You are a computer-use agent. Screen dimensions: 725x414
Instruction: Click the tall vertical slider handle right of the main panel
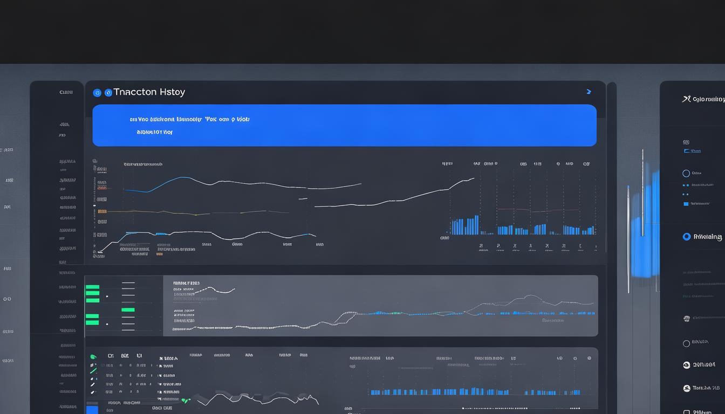pyautogui.click(x=642, y=194)
